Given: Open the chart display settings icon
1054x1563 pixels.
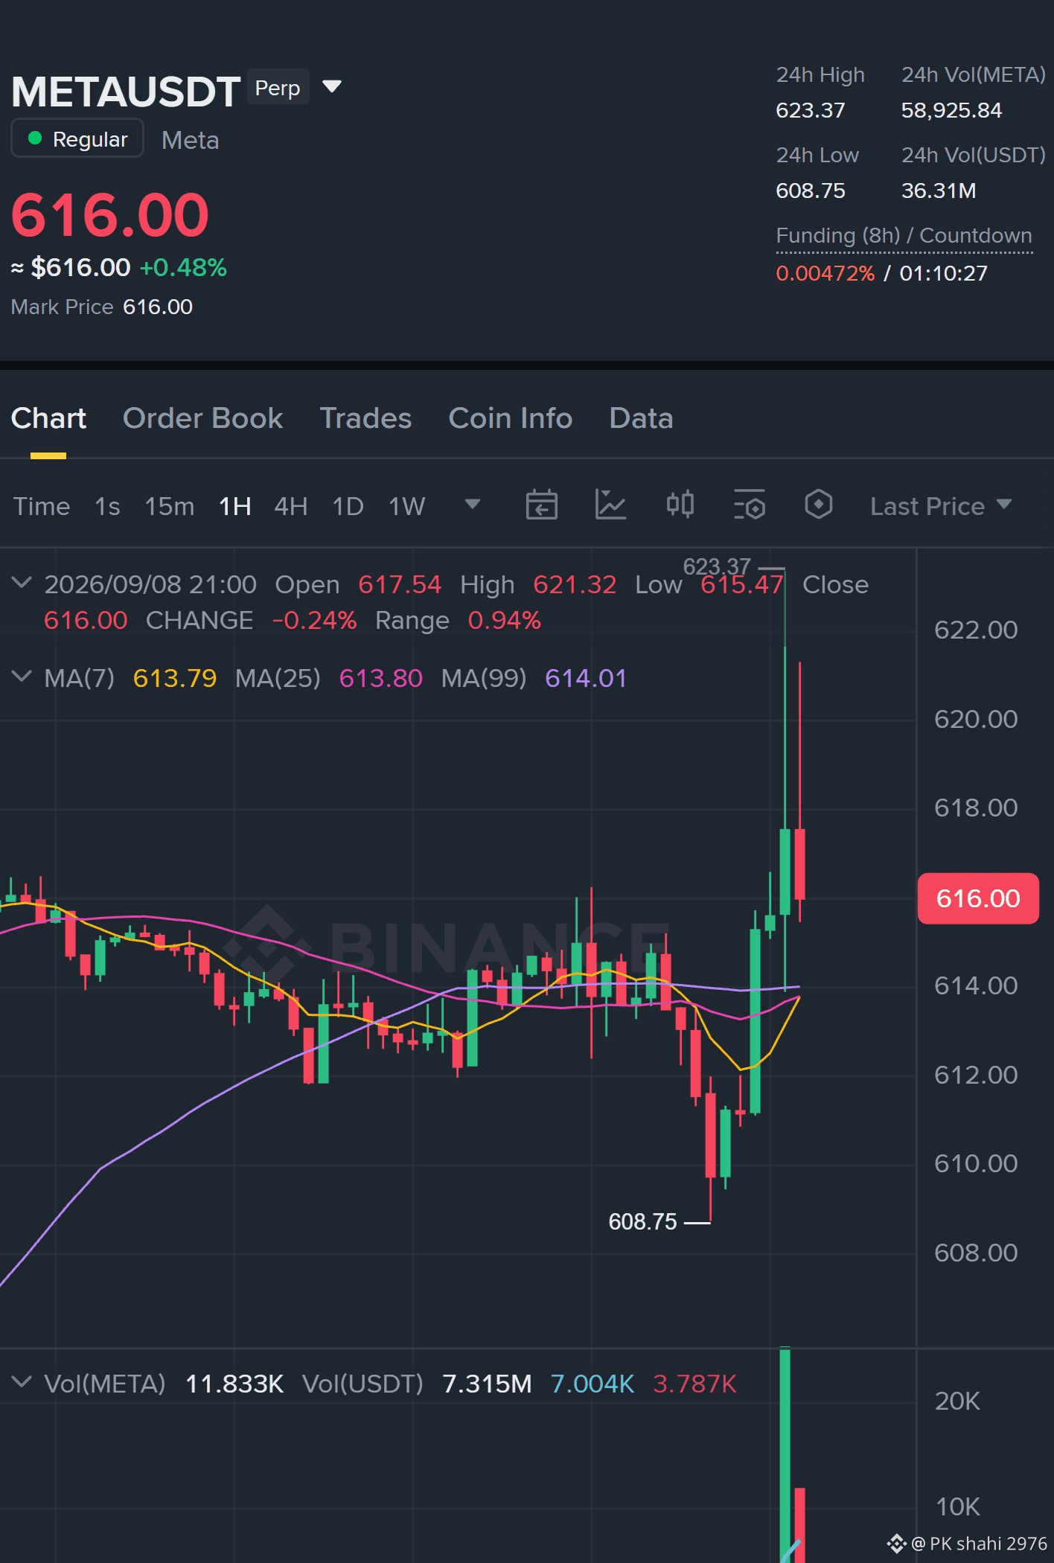Looking at the screenshot, I should (x=750, y=505).
